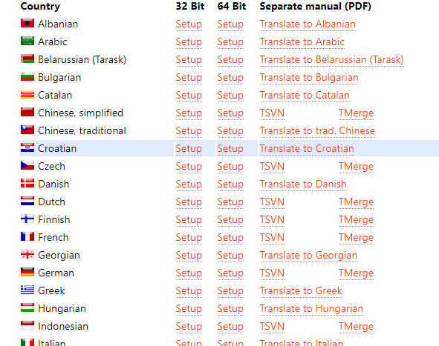The height and width of the screenshot is (346, 439).
Task: Open Translate to Catalan link
Action: pyautogui.click(x=305, y=96)
